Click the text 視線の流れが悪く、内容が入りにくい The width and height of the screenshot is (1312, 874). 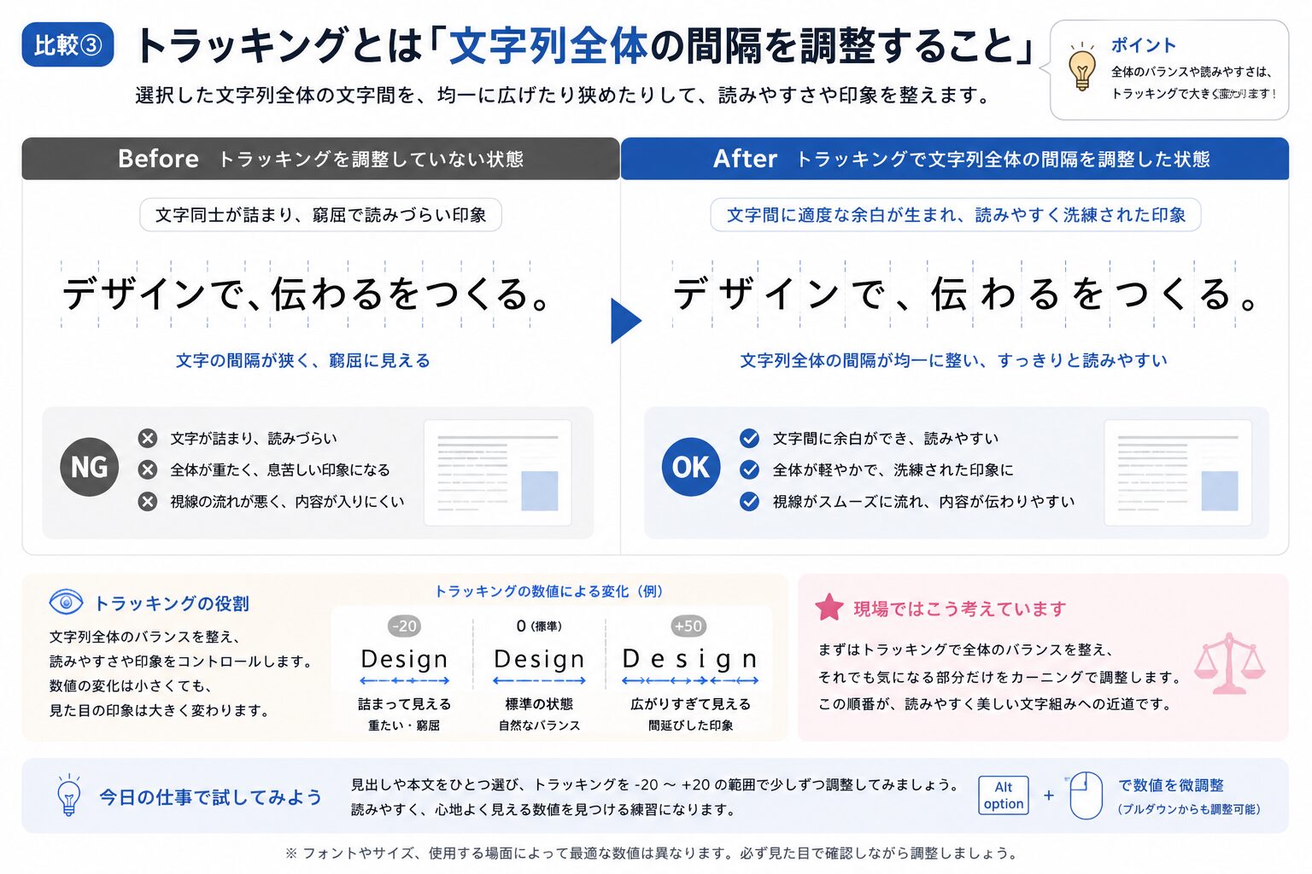pyautogui.click(x=287, y=501)
